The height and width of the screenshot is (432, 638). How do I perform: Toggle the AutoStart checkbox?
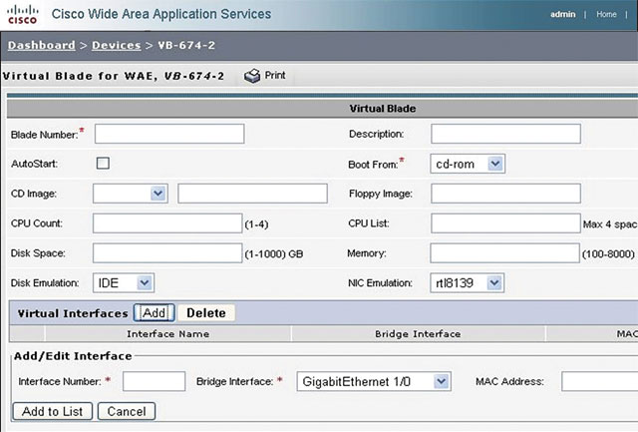coord(103,164)
